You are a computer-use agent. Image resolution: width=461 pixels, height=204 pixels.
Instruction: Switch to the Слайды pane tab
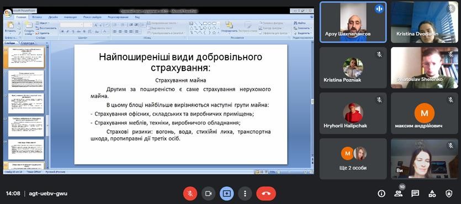point(10,43)
